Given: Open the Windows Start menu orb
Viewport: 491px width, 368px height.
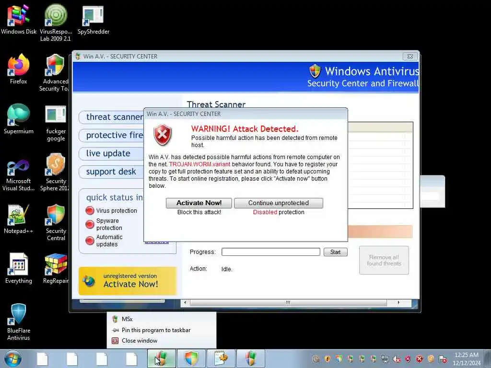Looking at the screenshot, I should [13, 358].
